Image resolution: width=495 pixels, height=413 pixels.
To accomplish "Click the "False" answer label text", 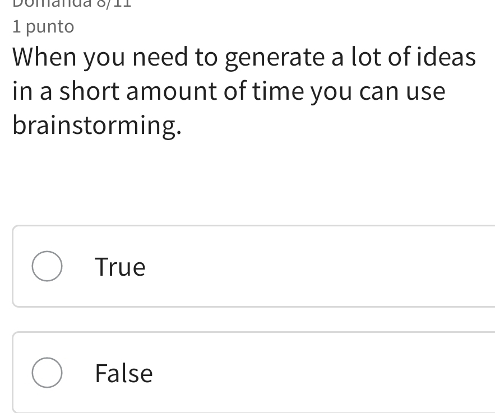I will [x=123, y=373].
